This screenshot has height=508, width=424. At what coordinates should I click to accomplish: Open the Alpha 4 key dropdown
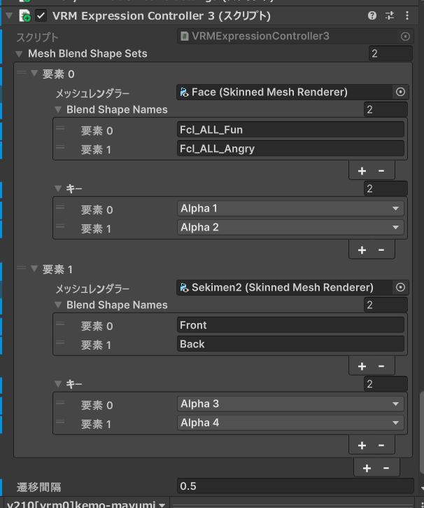click(x=290, y=423)
